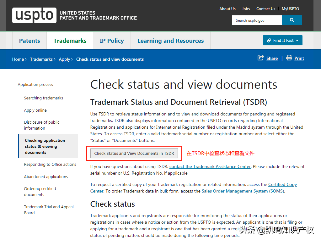Open contact the Trademark Assistance Center link

(210, 166)
